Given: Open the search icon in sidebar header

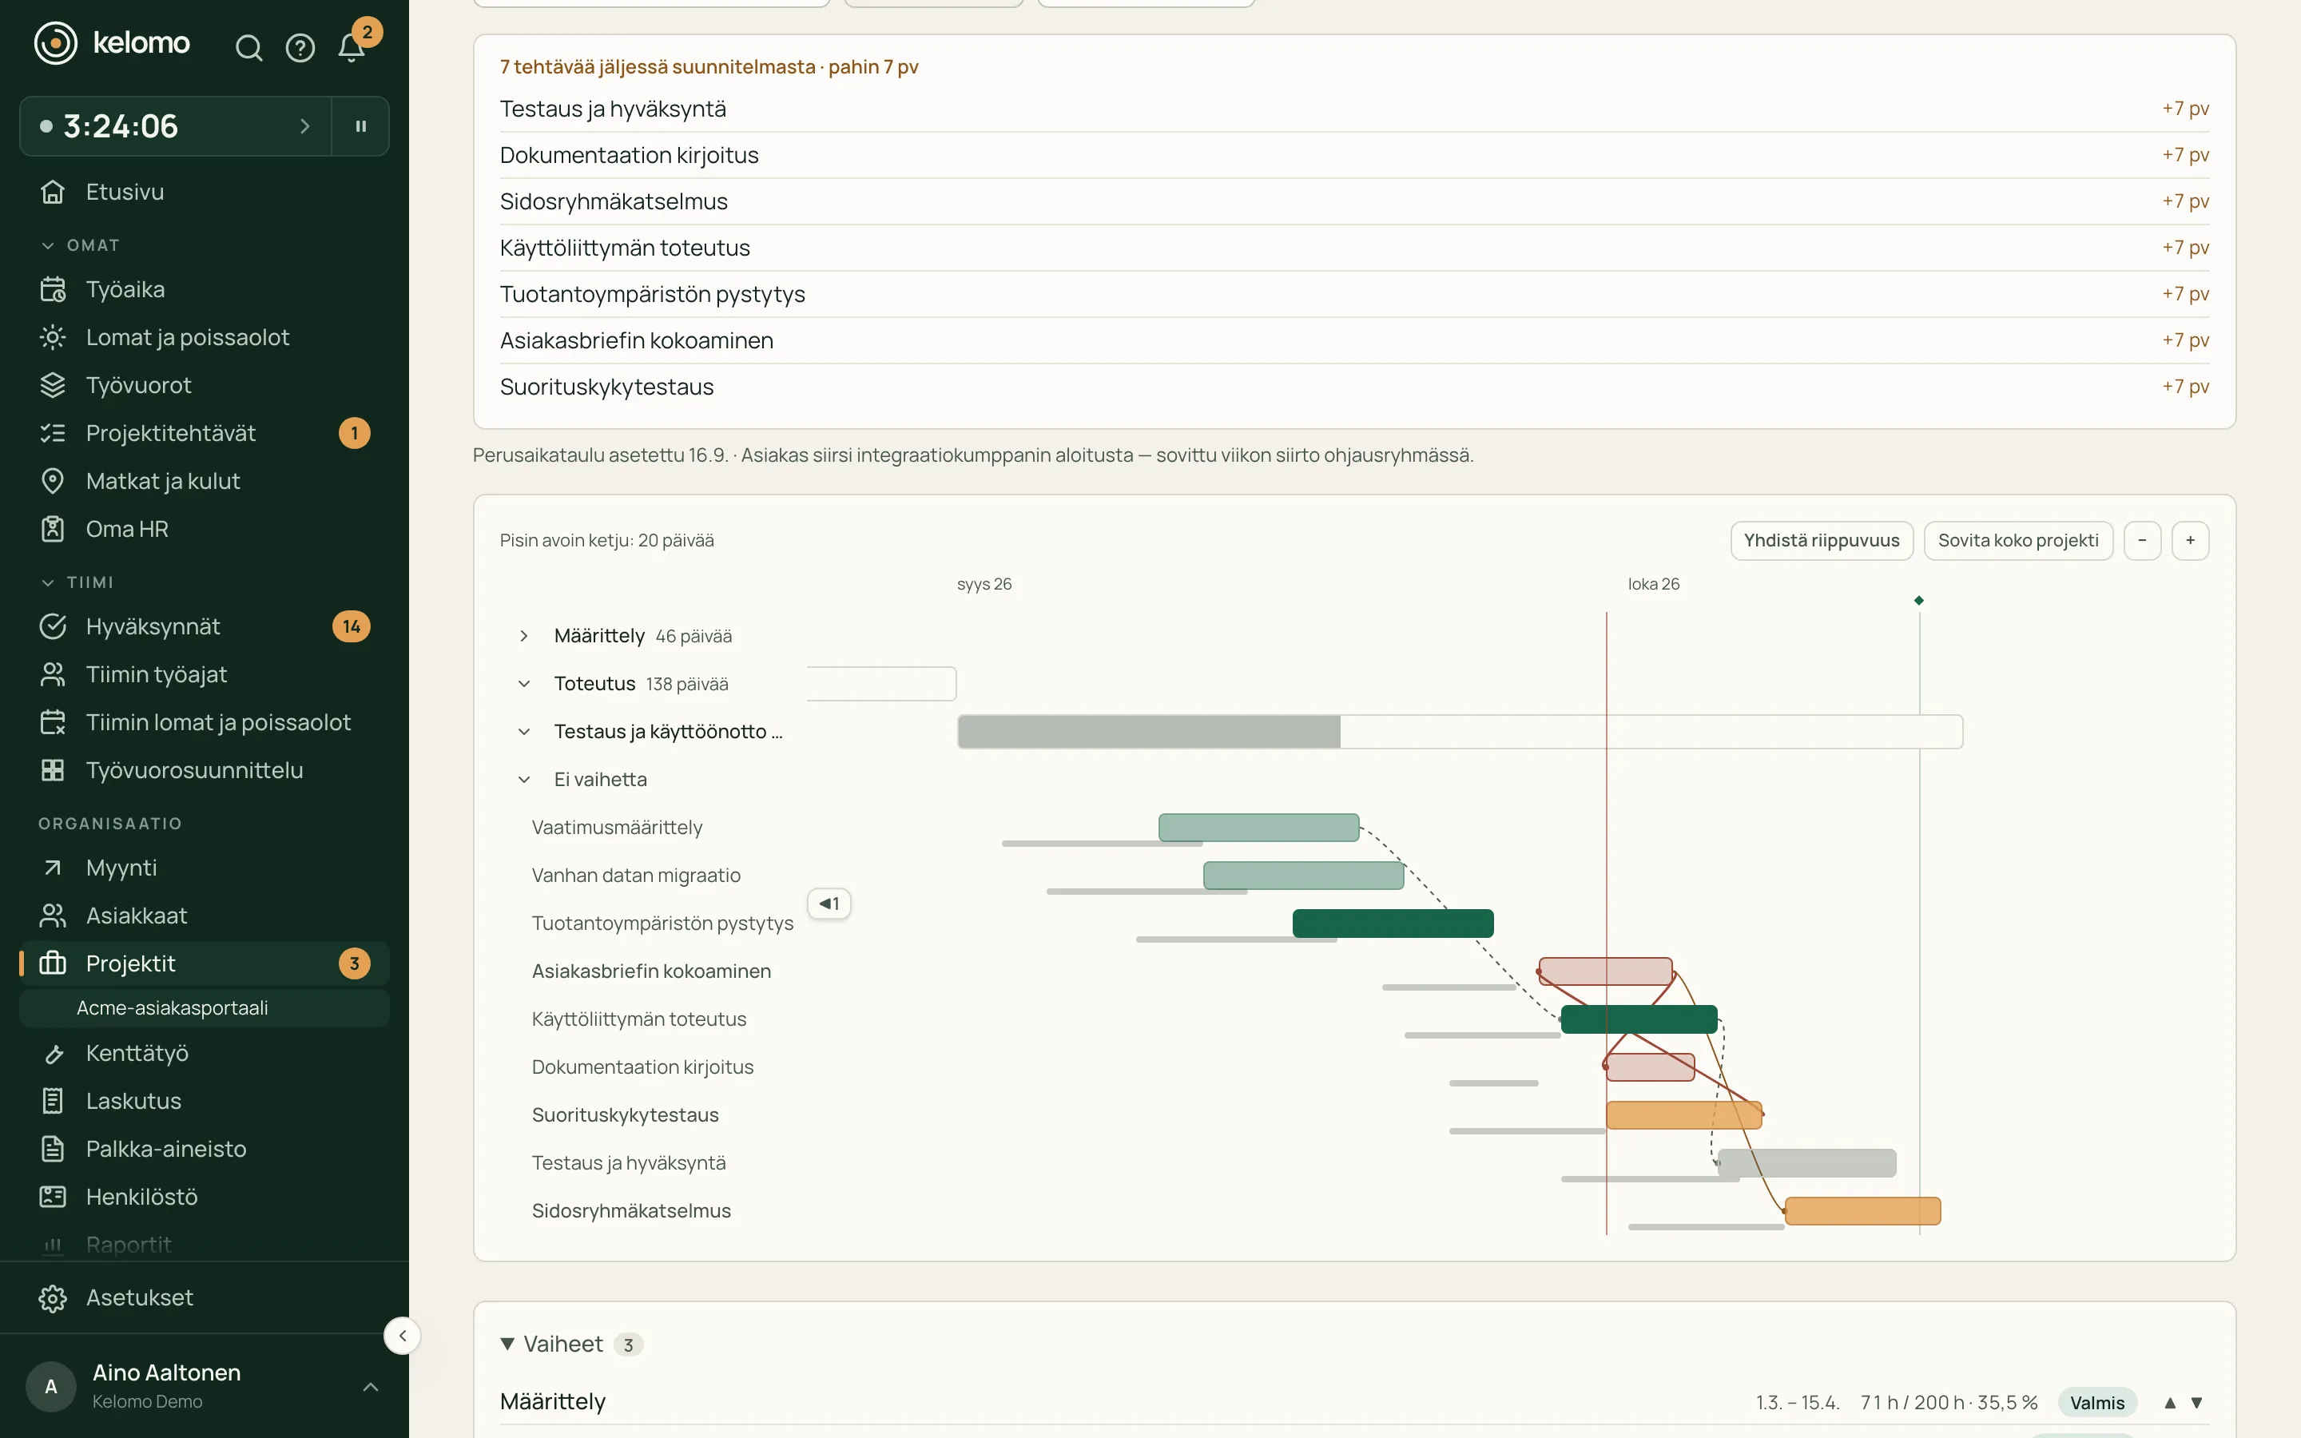Looking at the screenshot, I should pos(248,48).
